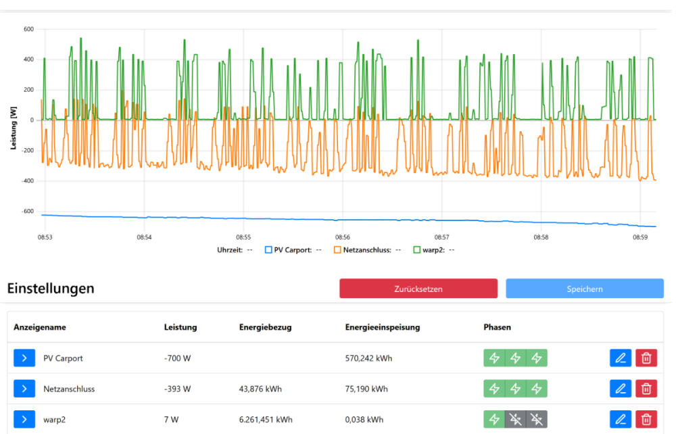Click first phase icon of PV Carport
Viewport: 676px width, 434px height.
coord(494,358)
